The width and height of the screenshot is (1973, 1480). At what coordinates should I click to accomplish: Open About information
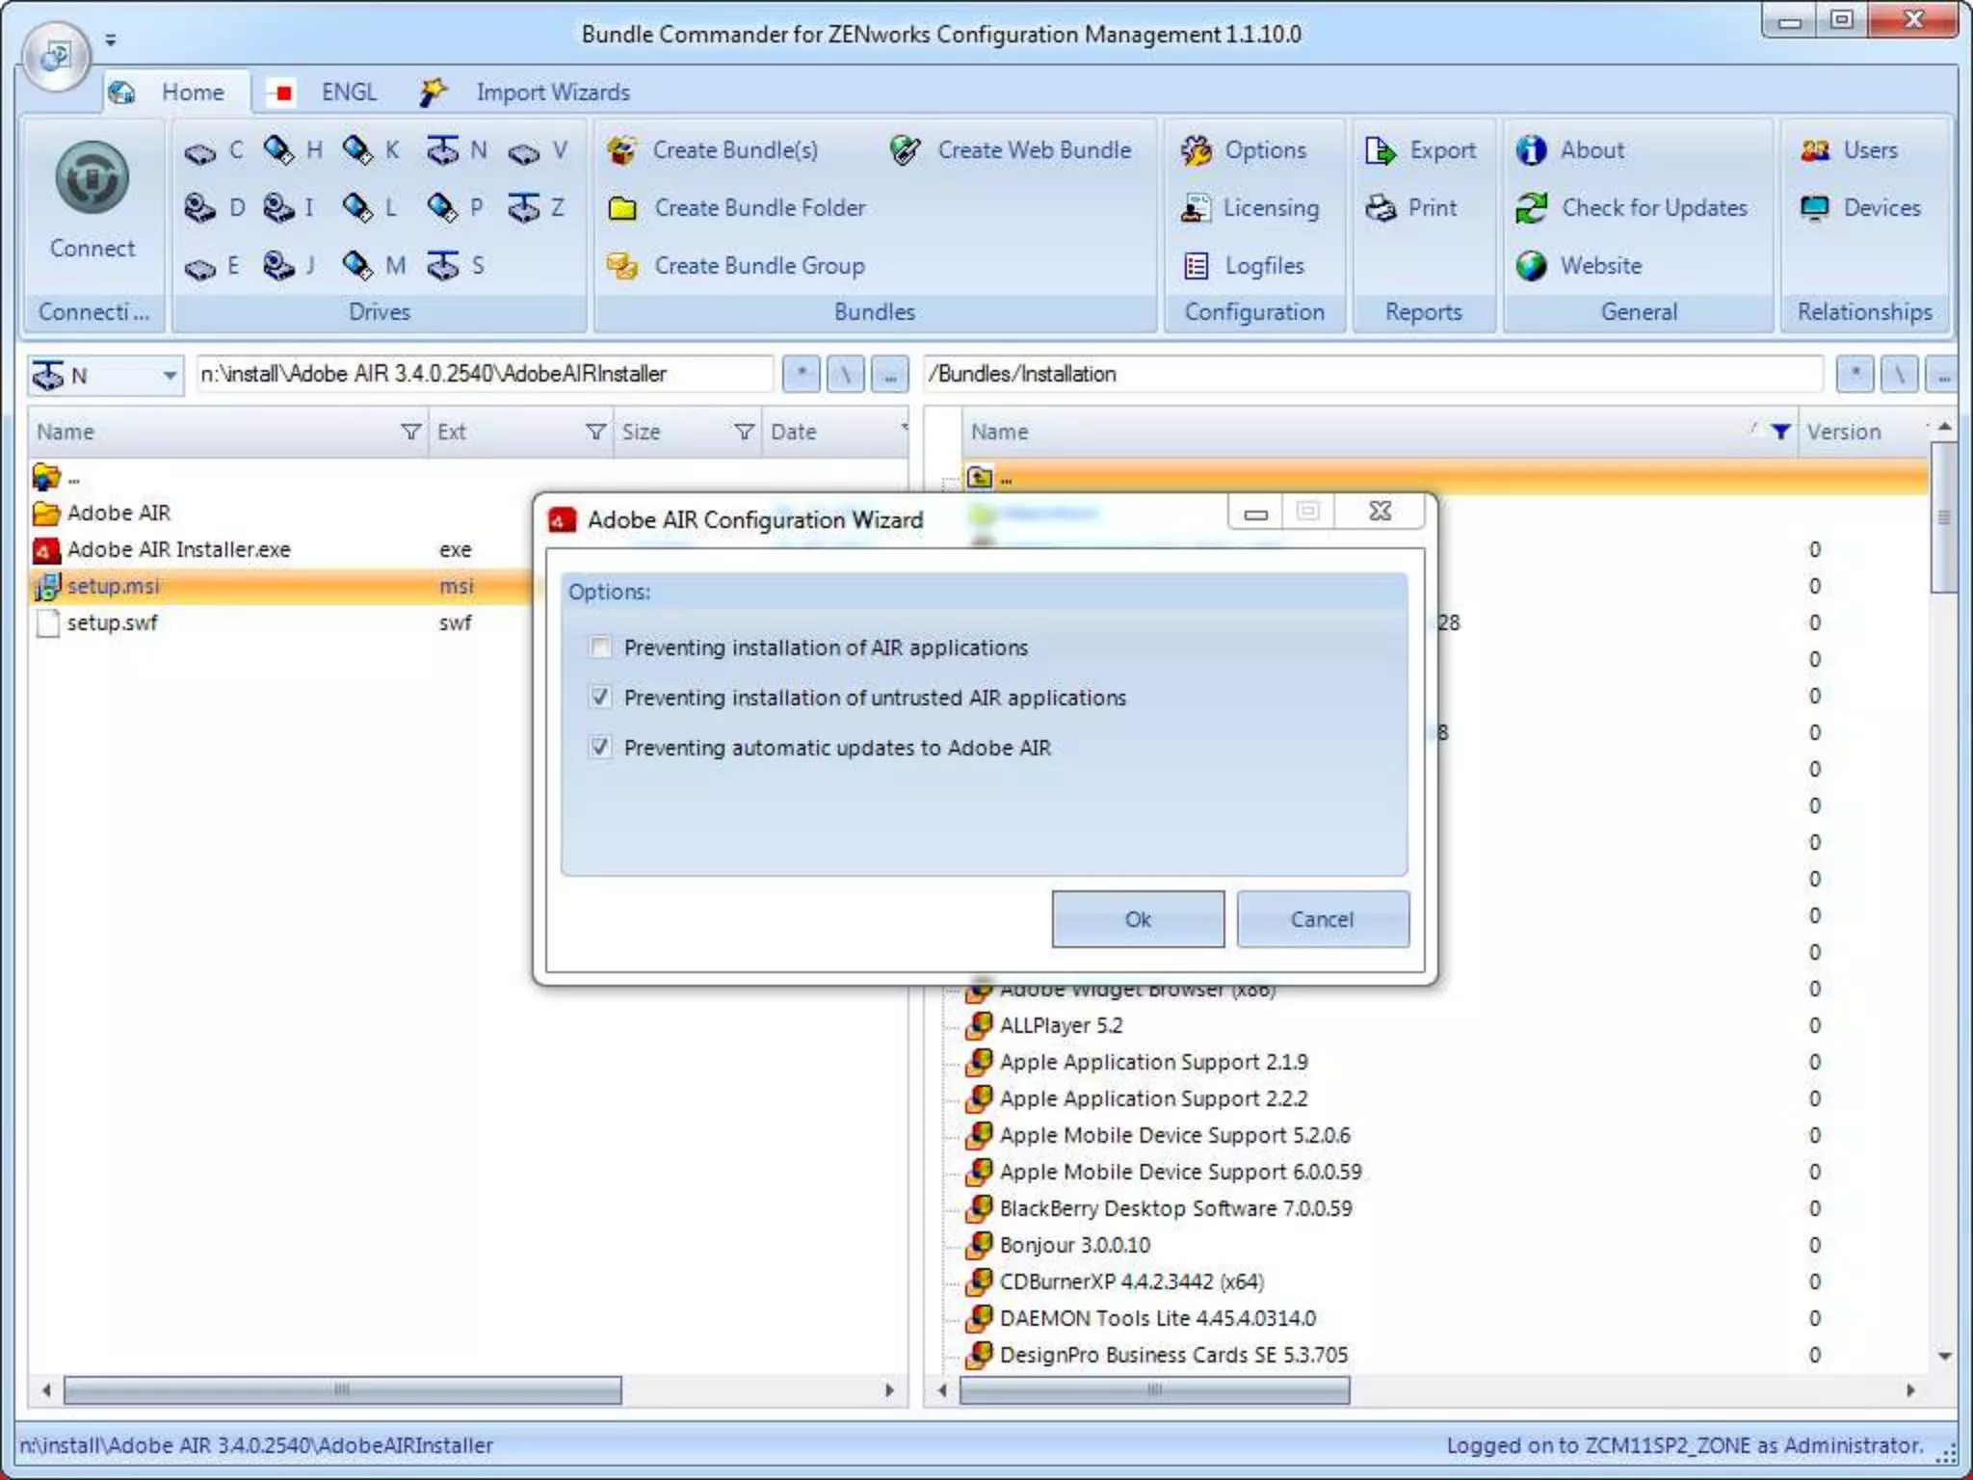(1570, 151)
